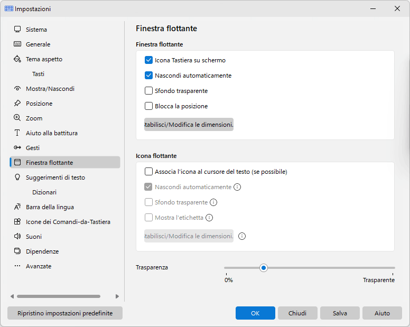Viewport: 410px width, 327px height.
Task: Click disabled Stabilisci/Modifica le dimensioni under Icona flottante
Action: (189, 236)
